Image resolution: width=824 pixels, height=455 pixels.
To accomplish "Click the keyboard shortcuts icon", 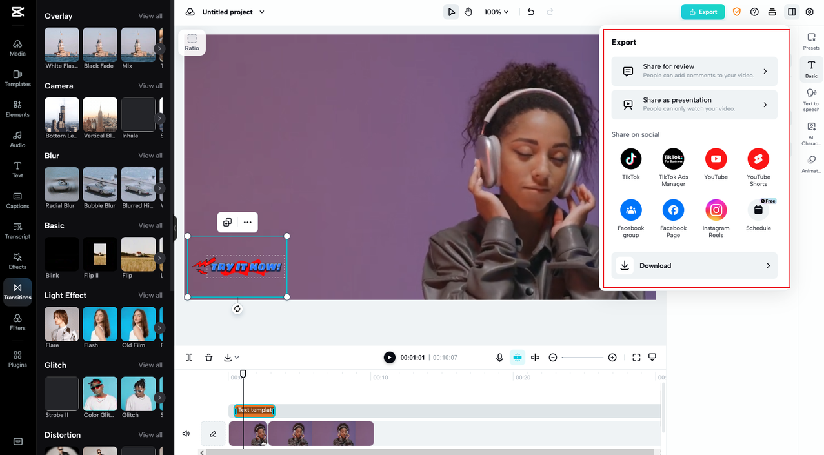I will (17, 441).
